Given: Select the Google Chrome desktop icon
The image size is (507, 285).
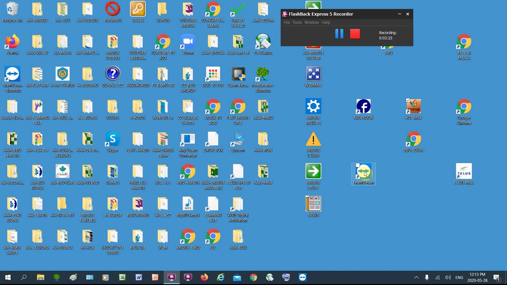Looking at the screenshot, I should point(464,112).
